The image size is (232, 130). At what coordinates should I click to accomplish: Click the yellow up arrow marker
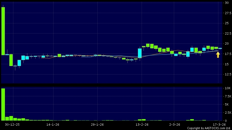(x=218, y=55)
